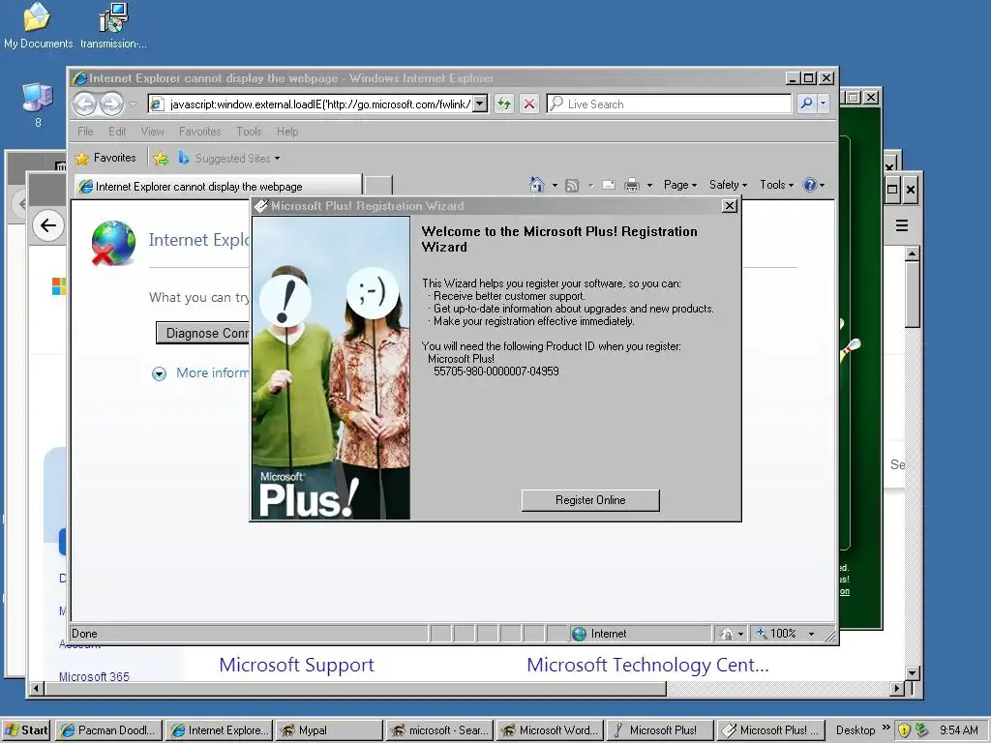Image resolution: width=991 pixels, height=743 pixels.
Task: Click the Live Search magnifier button
Action: [806, 104]
